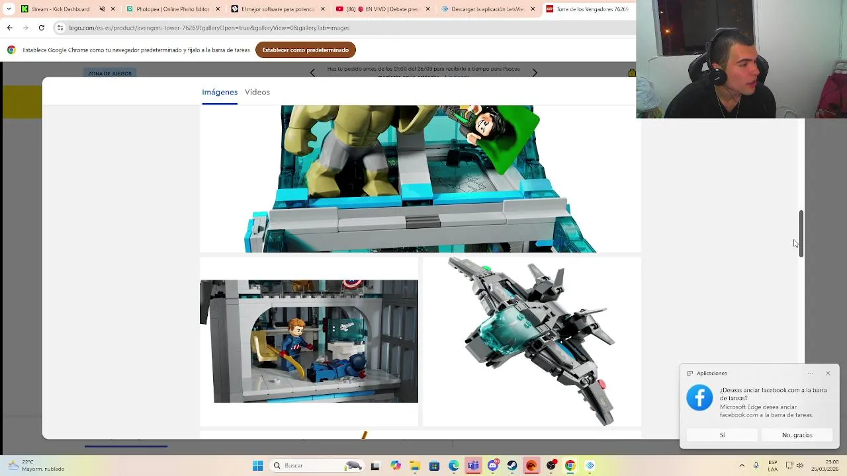The image size is (847, 476).
Task: Reload the page with the refresh icon
Action: point(41,28)
